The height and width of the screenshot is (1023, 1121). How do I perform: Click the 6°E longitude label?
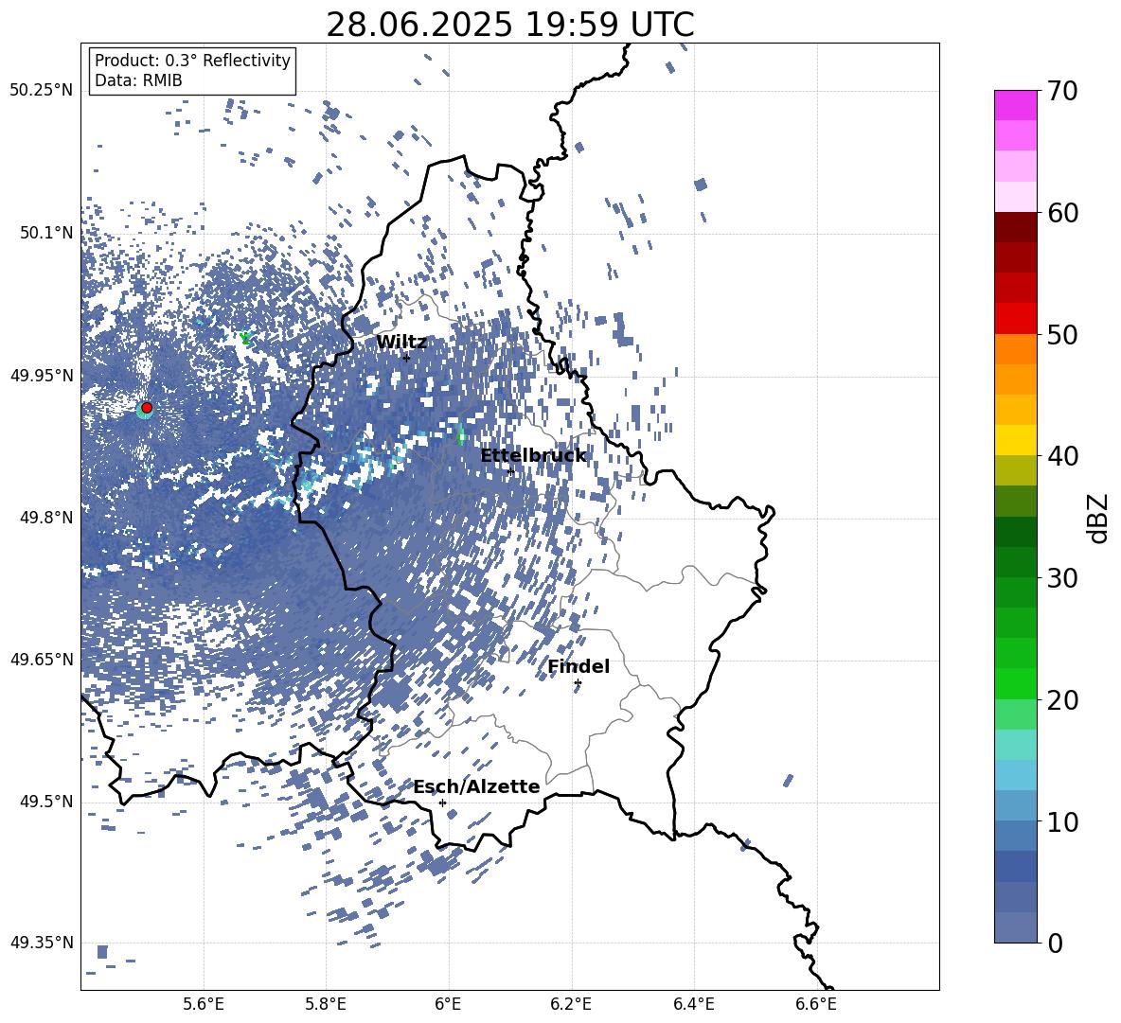click(448, 1004)
